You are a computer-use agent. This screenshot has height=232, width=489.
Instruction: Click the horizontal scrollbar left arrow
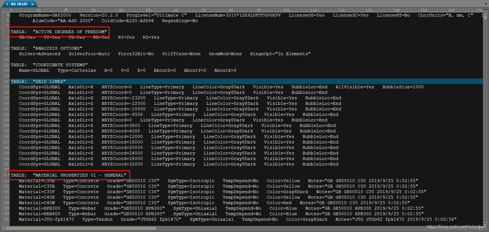point(3,228)
